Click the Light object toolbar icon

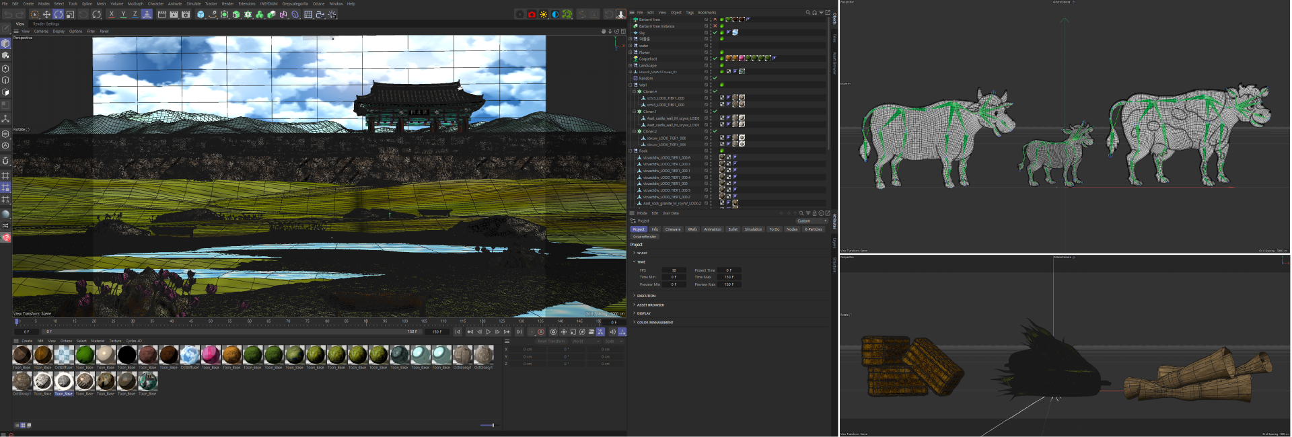click(332, 14)
